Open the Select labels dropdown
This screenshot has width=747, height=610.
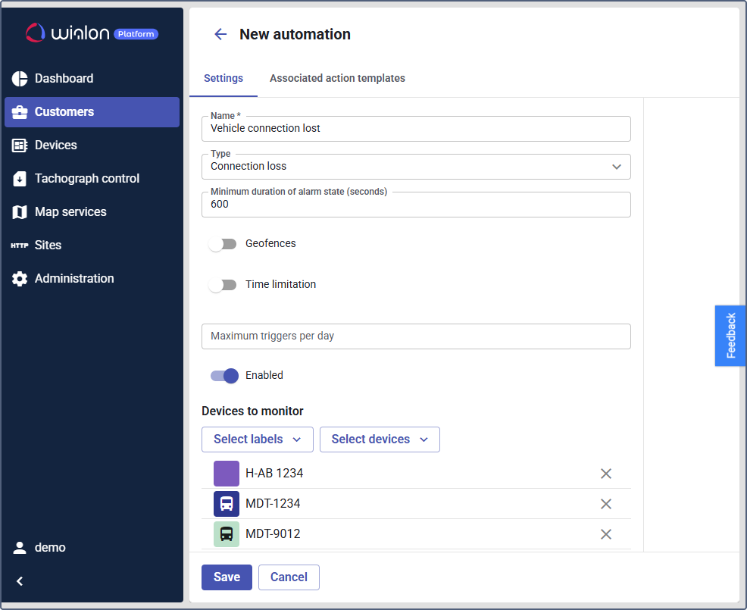(258, 440)
